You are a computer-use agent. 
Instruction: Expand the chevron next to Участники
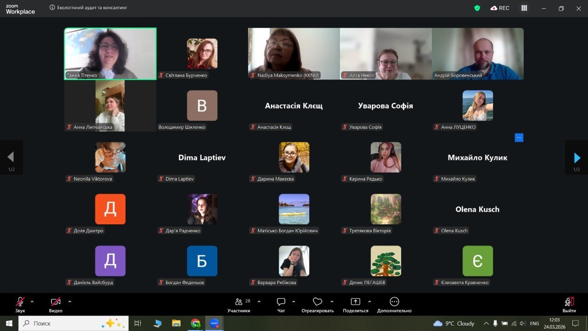[x=259, y=302]
